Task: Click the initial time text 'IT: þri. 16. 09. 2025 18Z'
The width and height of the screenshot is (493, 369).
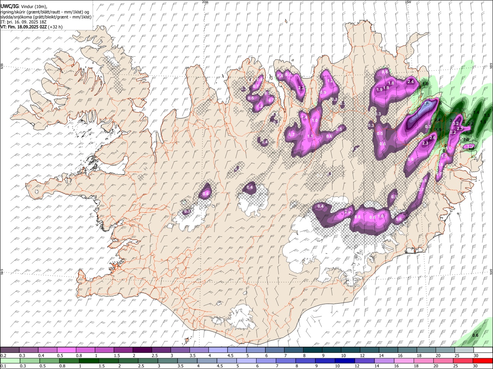Action: [23, 22]
